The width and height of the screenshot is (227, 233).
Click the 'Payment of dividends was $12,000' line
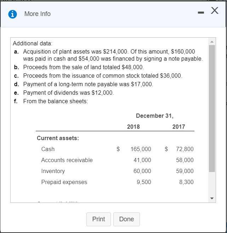click(x=68, y=93)
